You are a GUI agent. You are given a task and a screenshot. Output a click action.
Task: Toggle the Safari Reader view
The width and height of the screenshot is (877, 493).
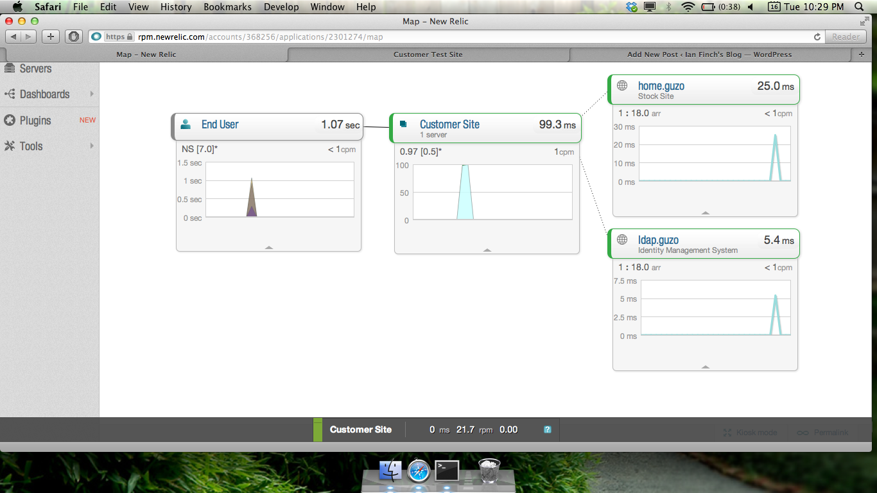846,37
